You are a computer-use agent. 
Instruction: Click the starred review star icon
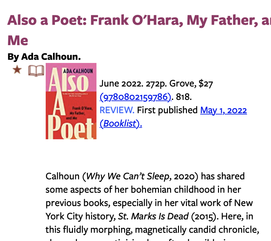pyautogui.click(x=17, y=70)
